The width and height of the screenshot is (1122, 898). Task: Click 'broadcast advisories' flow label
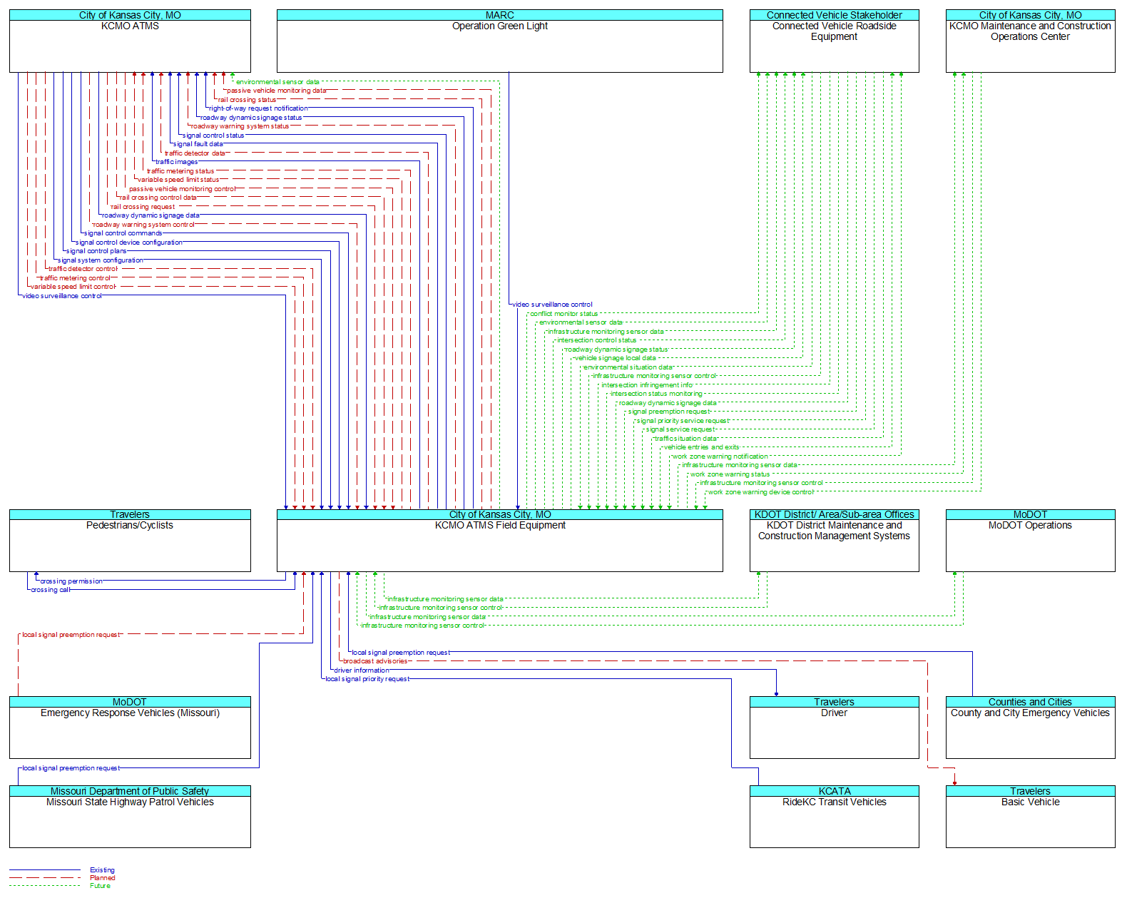[375, 661]
